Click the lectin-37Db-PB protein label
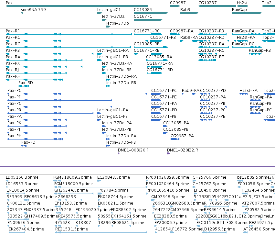 pyautogui.click(x=121, y=142)
